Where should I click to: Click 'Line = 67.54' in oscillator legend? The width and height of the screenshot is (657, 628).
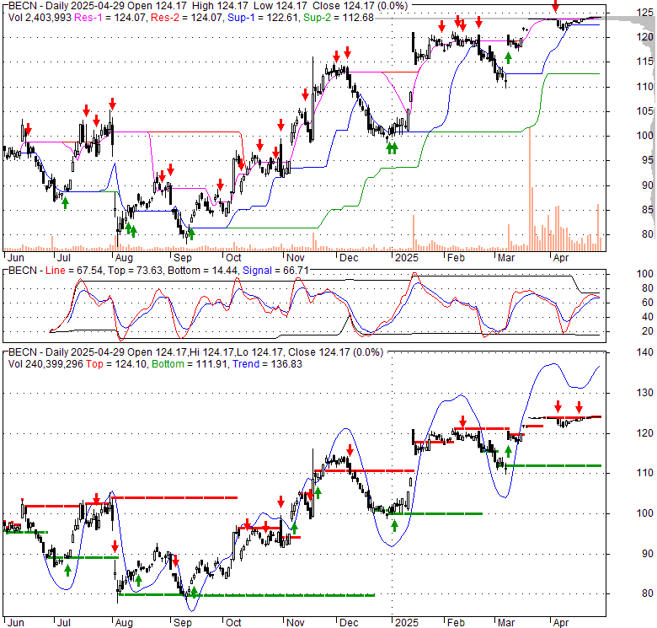[74, 271]
